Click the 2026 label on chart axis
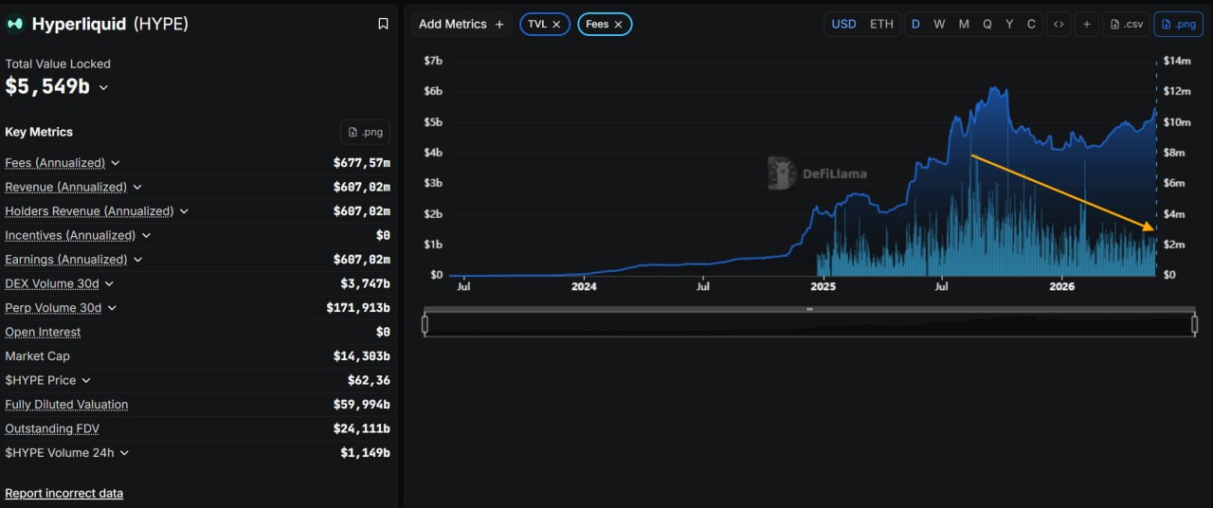1213x508 pixels. point(1062,286)
